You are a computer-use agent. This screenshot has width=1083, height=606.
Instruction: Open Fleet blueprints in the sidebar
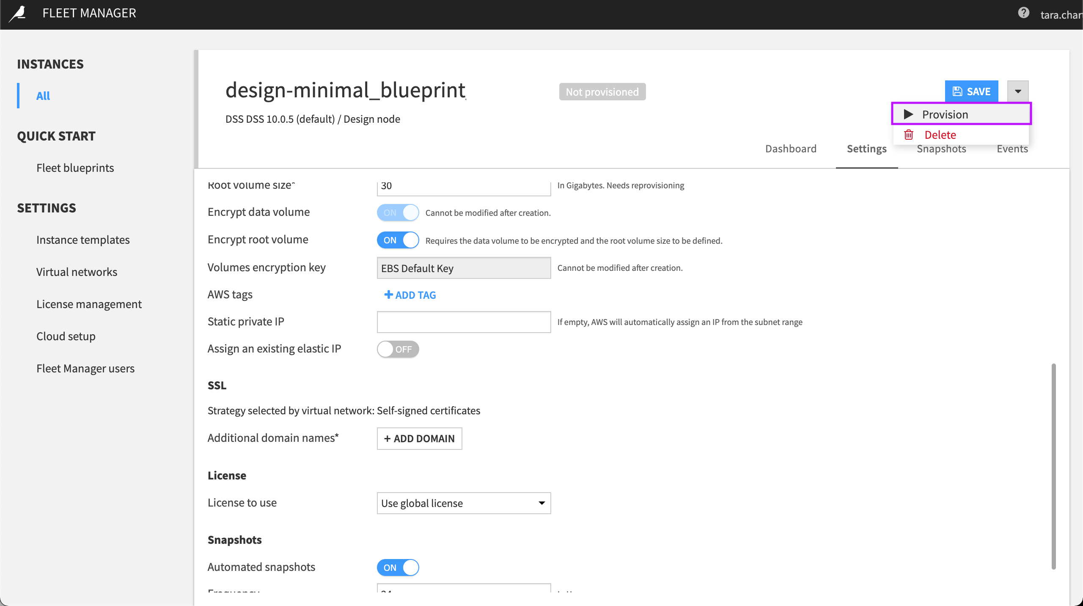pyautogui.click(x=75, y=168)
